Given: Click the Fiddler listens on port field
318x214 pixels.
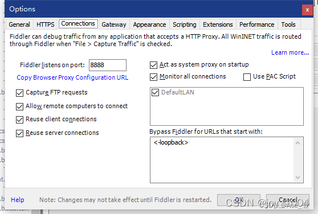Looking at the screenshot, I should pyautogui.click(x=108, y=65).
